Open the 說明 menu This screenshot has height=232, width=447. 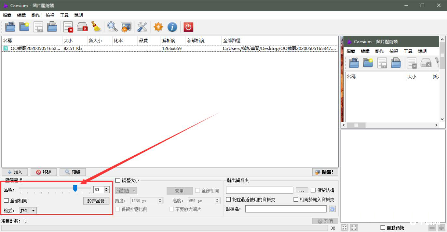[78, 15]
